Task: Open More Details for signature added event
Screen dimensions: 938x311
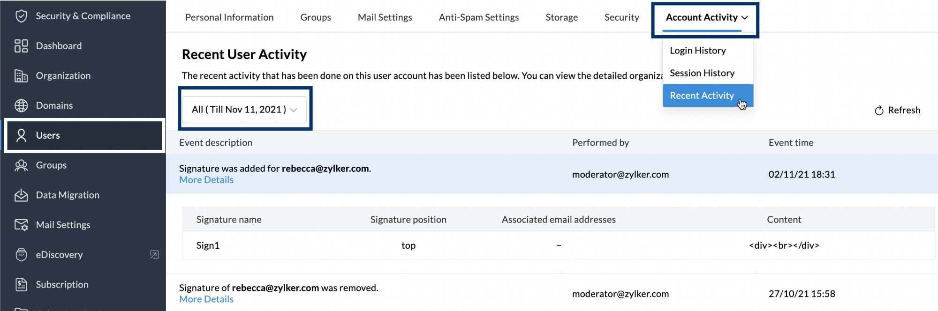Action: click(206, 180)
